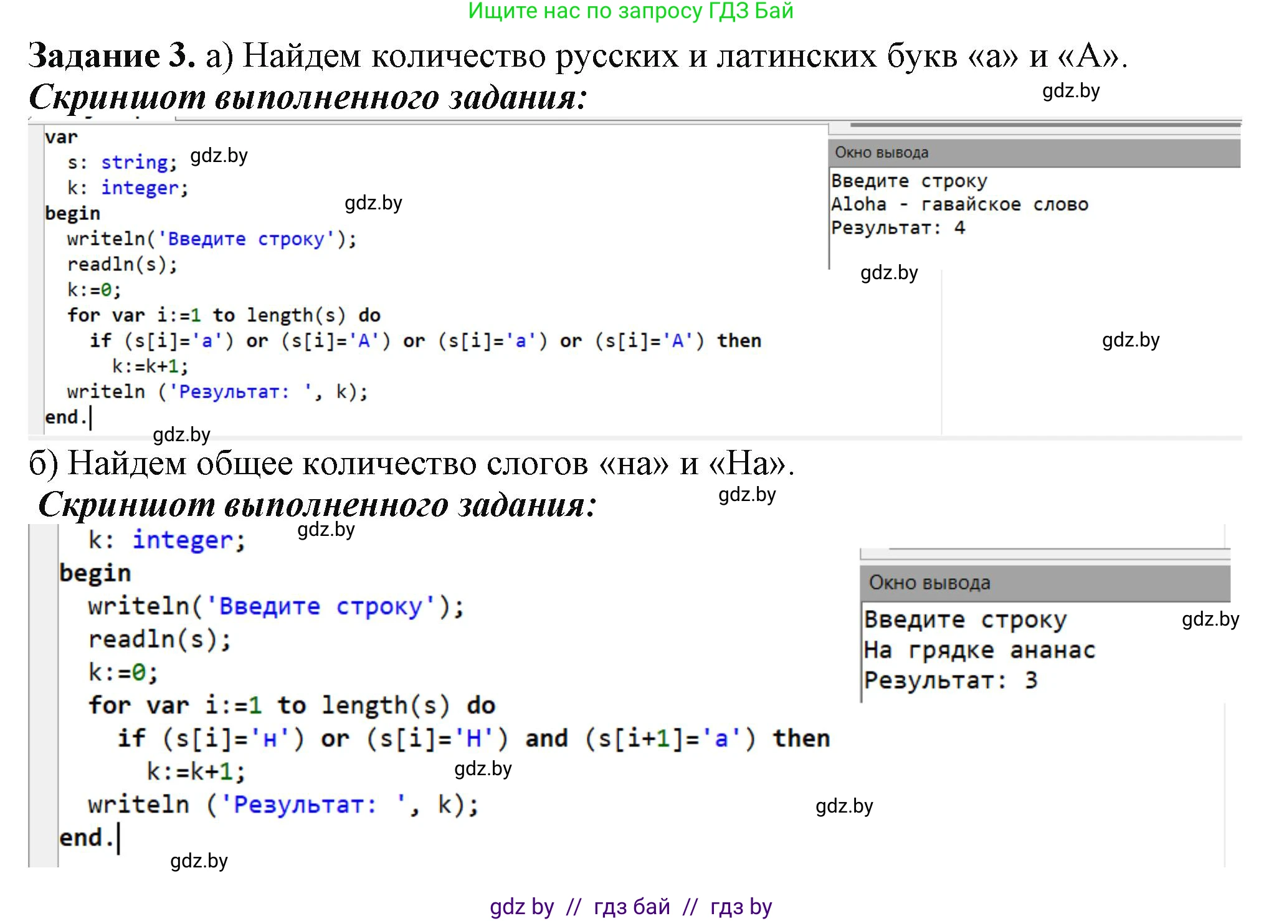Viewport: 1264px width, 921px height.
Task: Click the output line 'Результат: 4'
Action: [897, 227]
